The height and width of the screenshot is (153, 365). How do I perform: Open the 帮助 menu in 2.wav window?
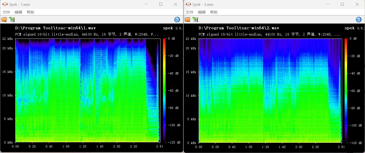(214, 12)
